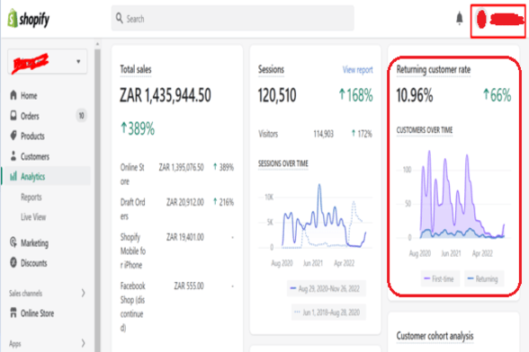Click the Analytics bar chart icon
The height and width of the screenshot is (352, 529).
[13, 176]
